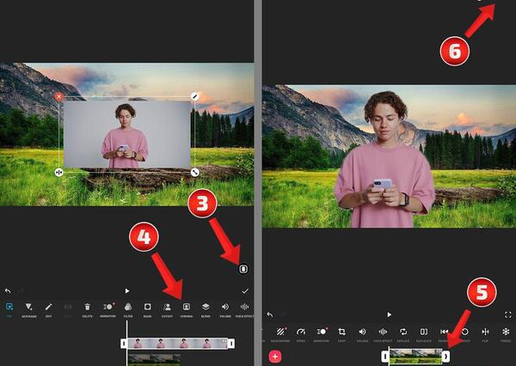The image size is (516, 366).
Task: Duplicate the selected clip
Action: 424,334
